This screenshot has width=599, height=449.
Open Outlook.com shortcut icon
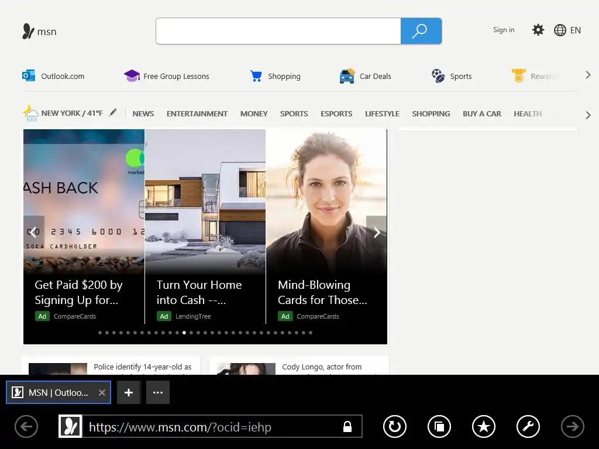28,75
